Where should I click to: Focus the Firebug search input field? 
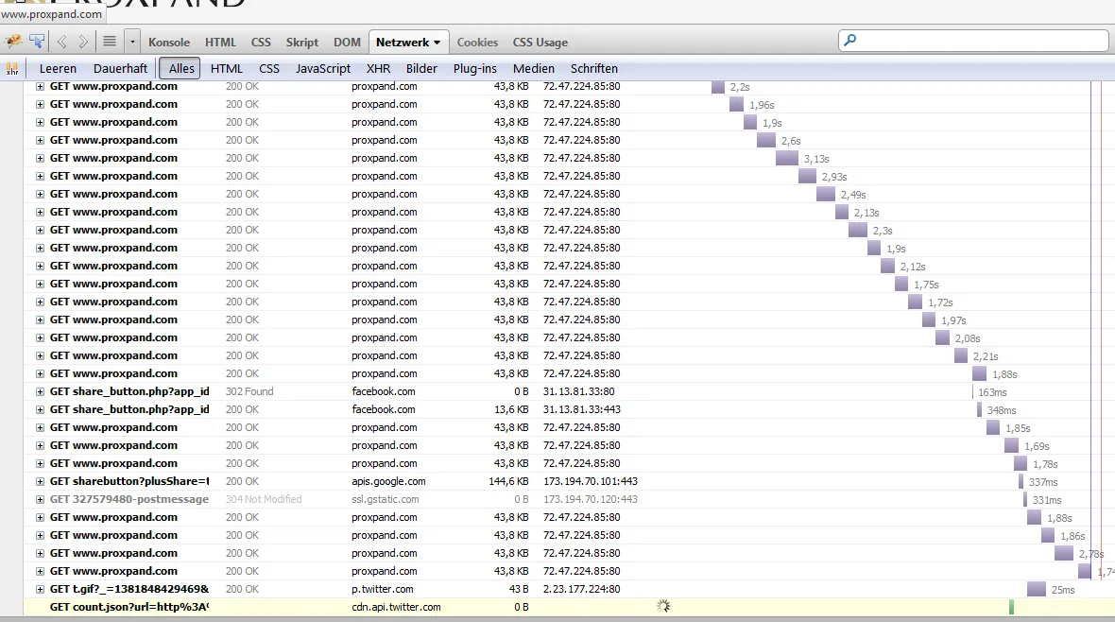(x=982, y=41)
